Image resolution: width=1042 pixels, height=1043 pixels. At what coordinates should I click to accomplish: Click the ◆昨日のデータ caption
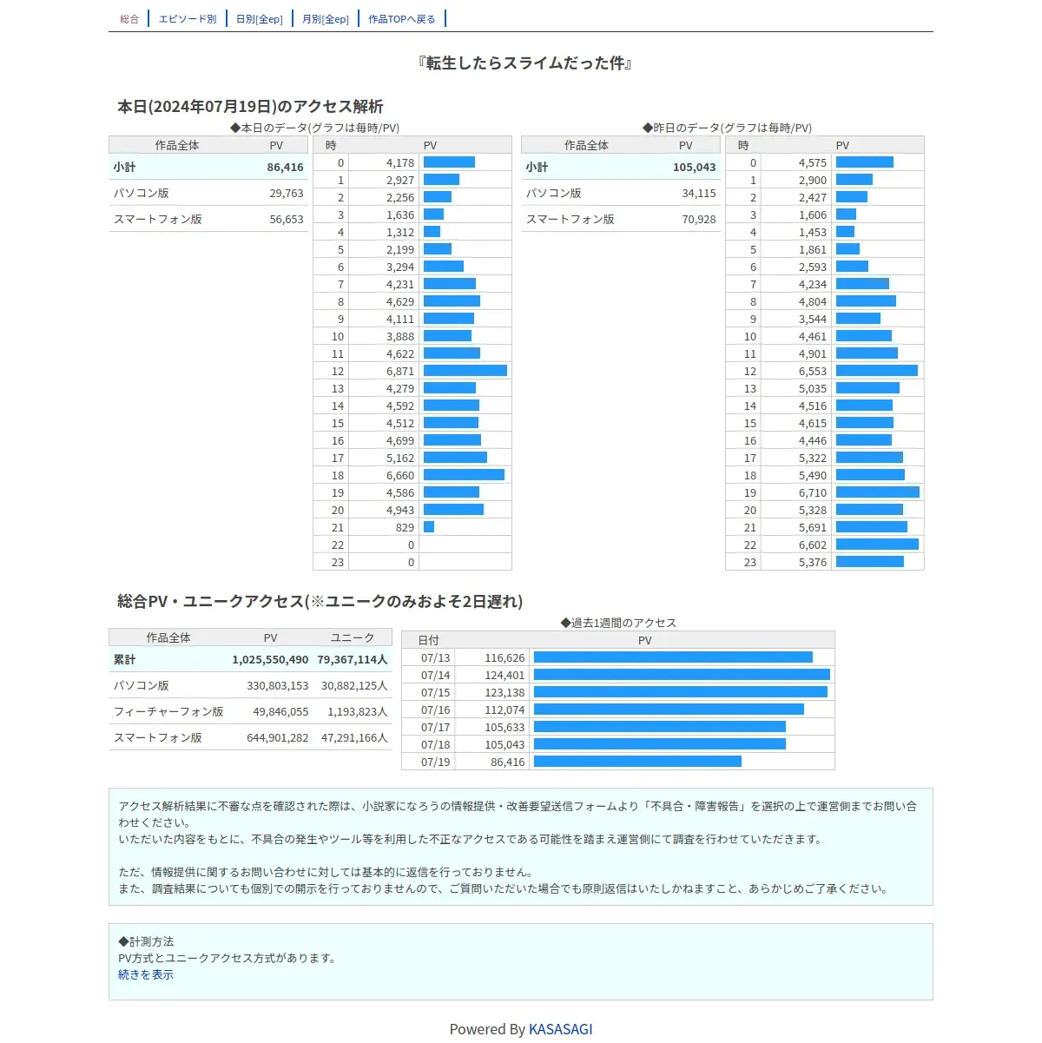pos(727,128)
